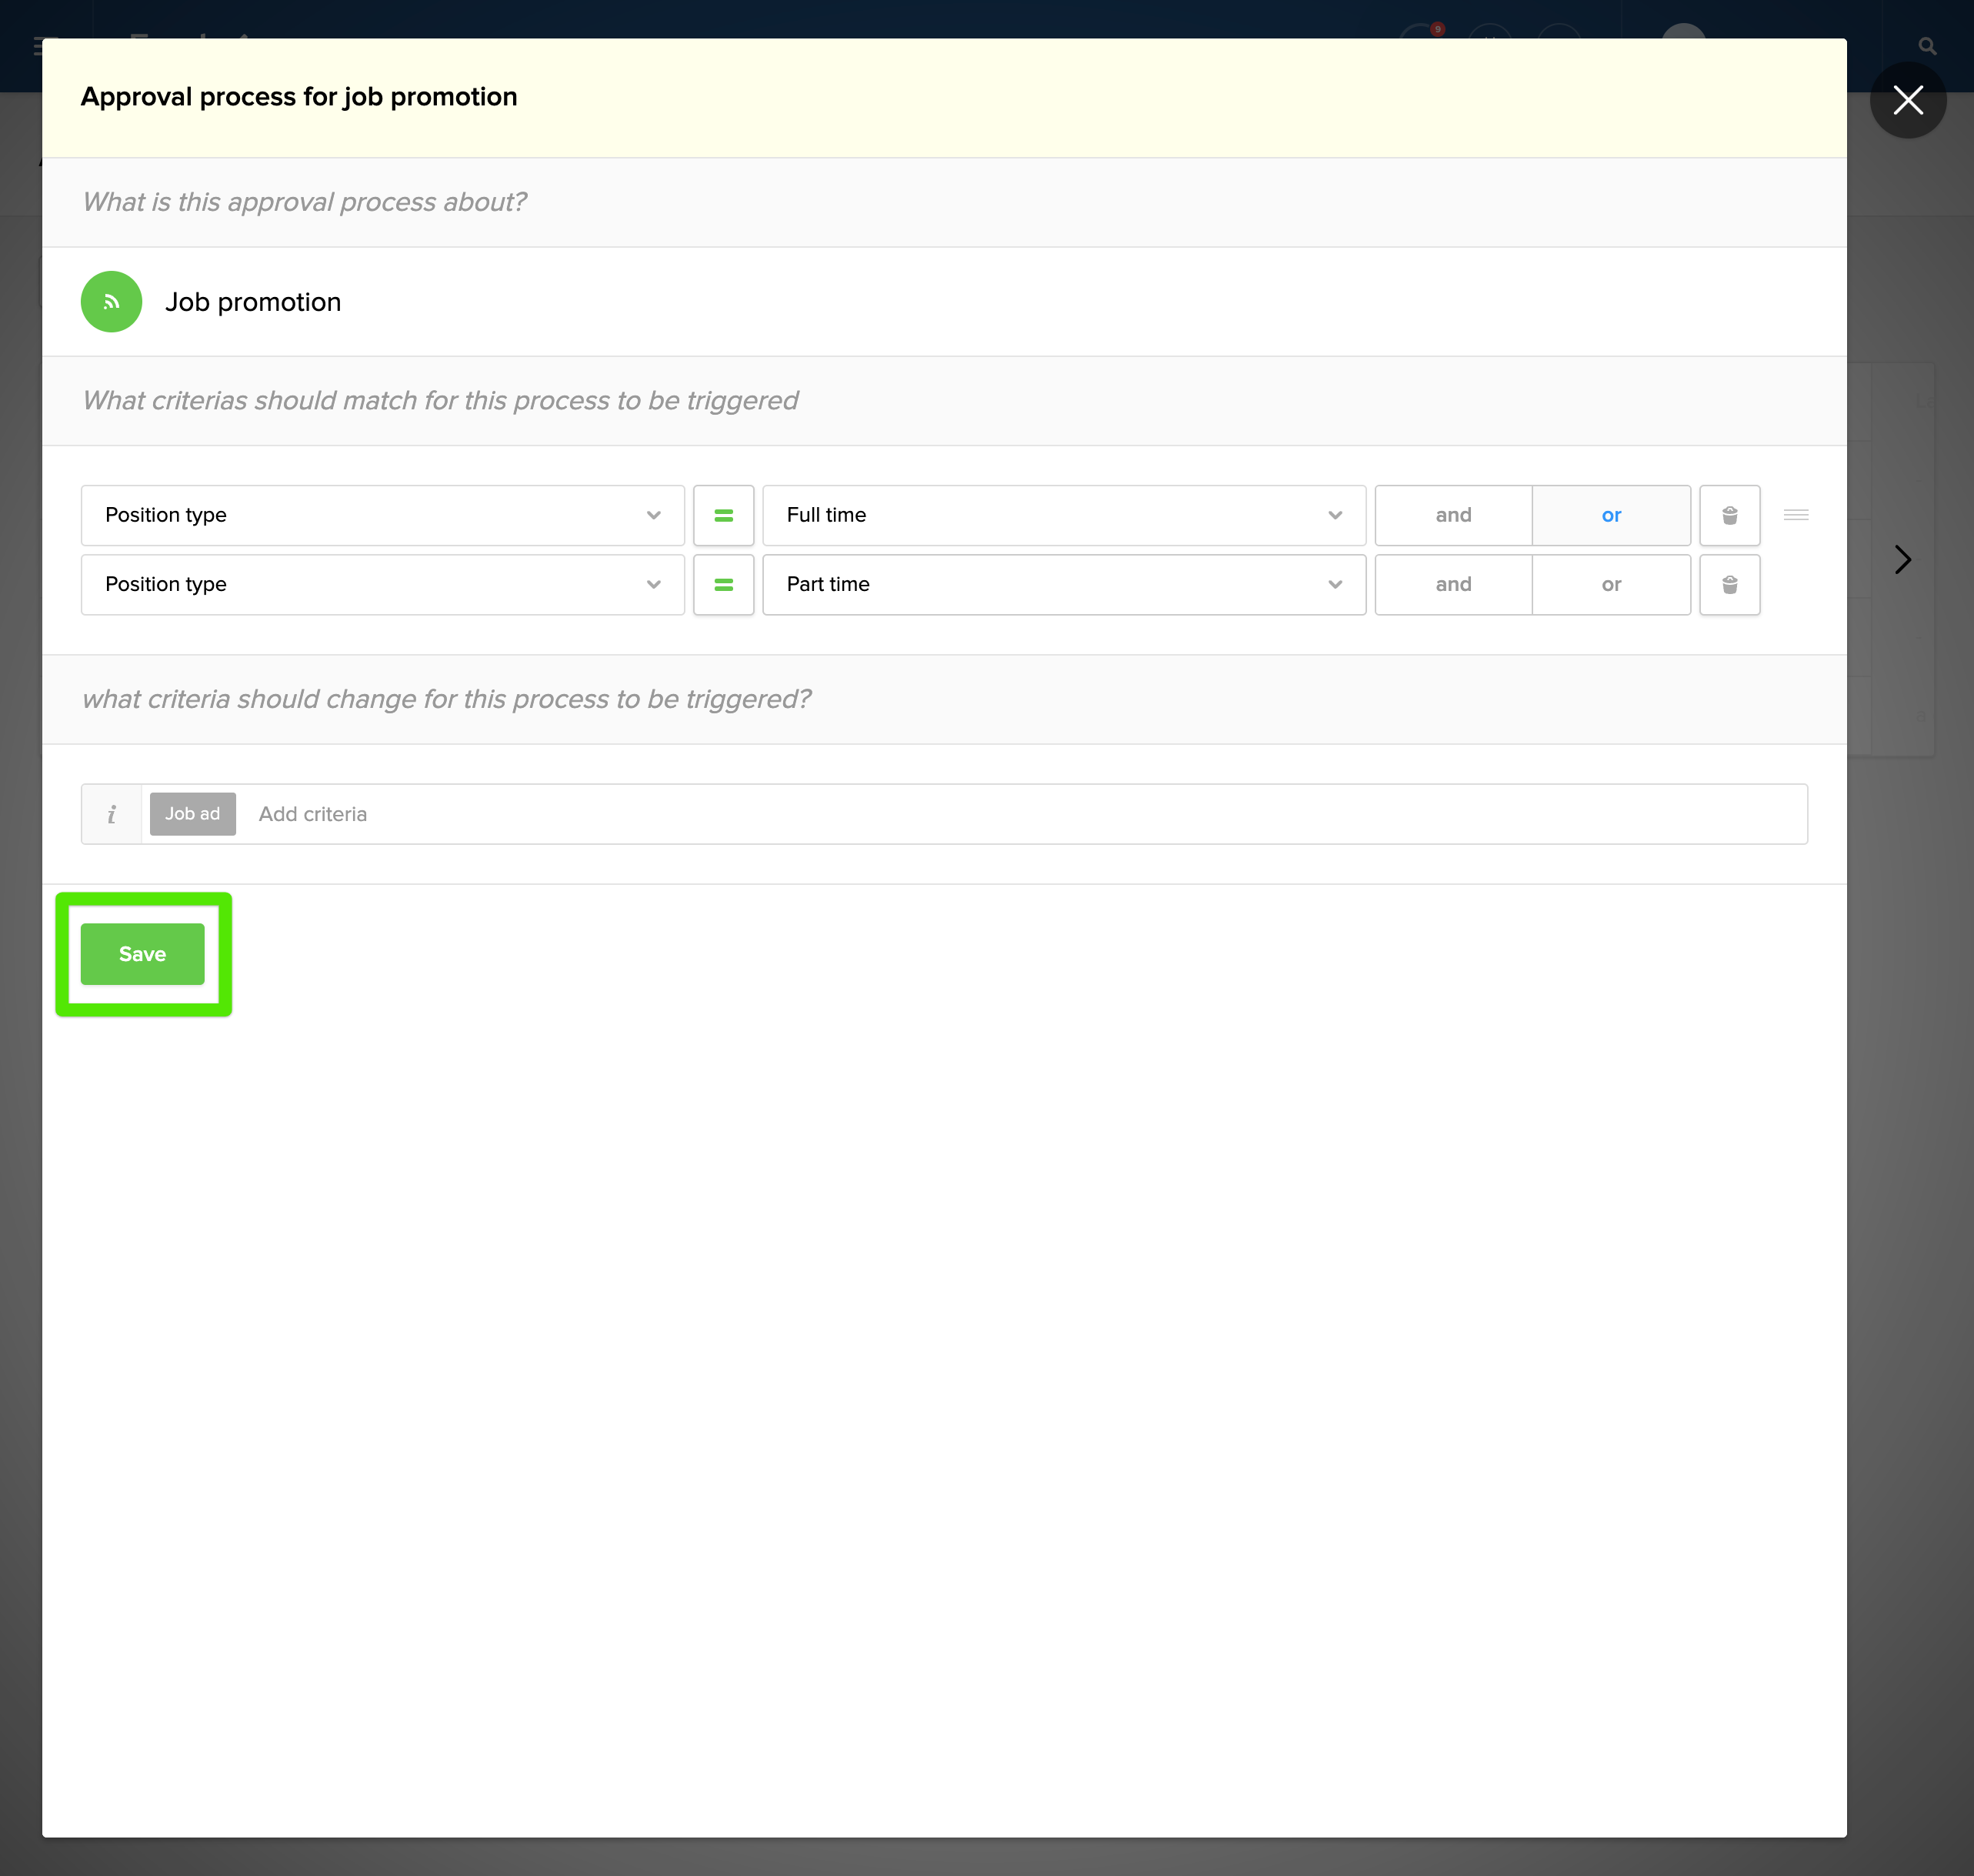Click the equals operator on Part time row

[722, 584]
